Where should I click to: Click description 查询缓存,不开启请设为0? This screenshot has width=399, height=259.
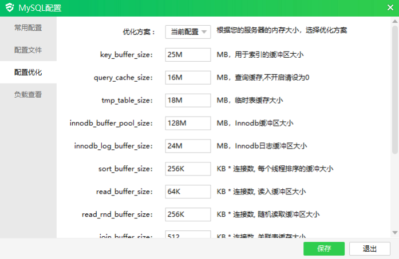[272, 78]
